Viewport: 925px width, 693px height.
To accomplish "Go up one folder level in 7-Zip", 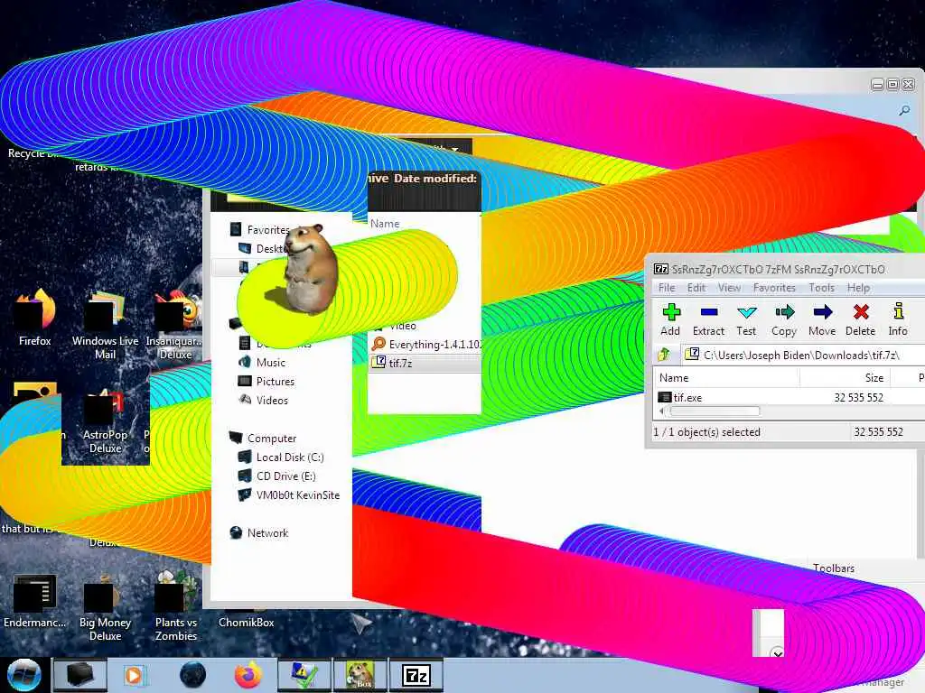I will (664, 354).
